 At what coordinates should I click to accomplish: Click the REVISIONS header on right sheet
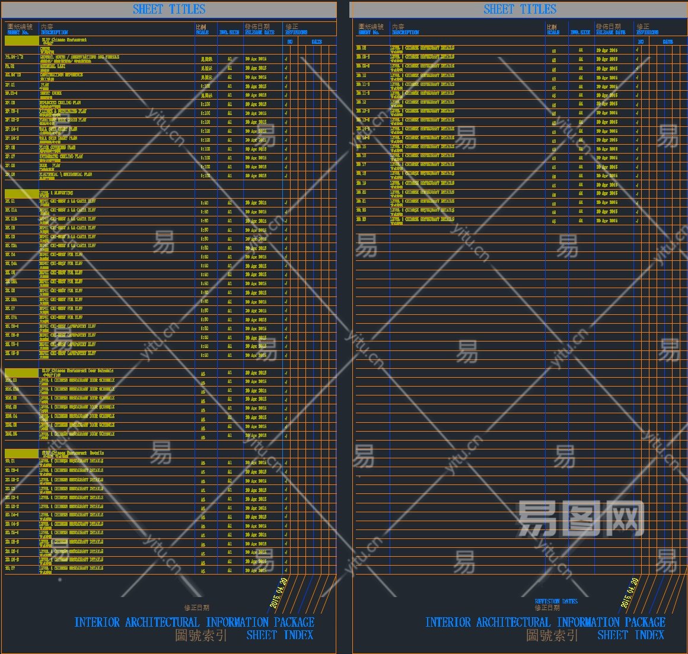click(x=647, y=33)
